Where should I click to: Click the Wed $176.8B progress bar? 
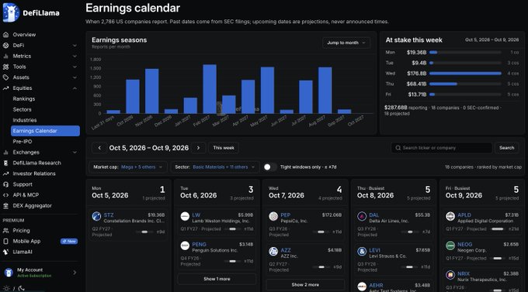pos(465,74)
